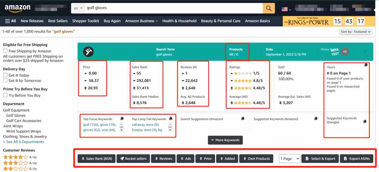Viewport: 379px width, 172px height.
Task: Copy Suggested Keywords (Google)
Action: coord(365,122)
